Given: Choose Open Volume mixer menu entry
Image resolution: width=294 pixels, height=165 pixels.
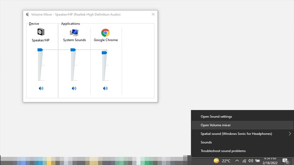Looking at the screenshot, I should 216,125.
